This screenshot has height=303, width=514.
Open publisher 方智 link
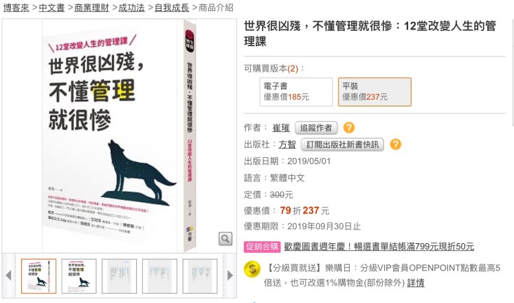pos(287,144)
